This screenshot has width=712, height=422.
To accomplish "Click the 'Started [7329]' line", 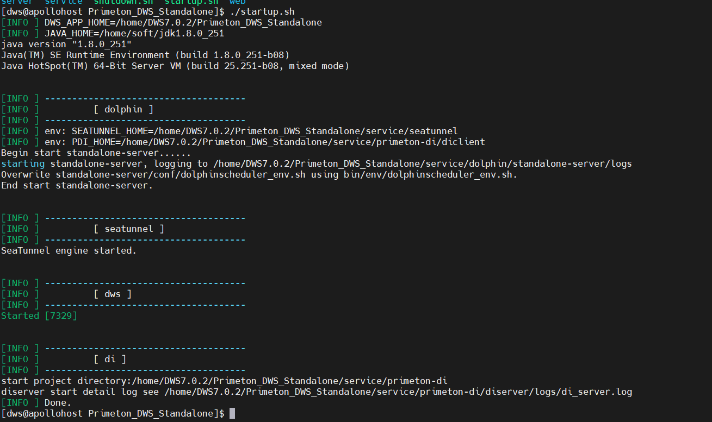I will point(39,316).
